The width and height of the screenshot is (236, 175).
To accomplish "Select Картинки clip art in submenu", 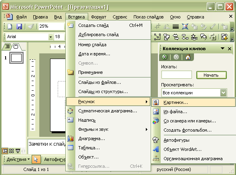I will [x=194, y=102].
